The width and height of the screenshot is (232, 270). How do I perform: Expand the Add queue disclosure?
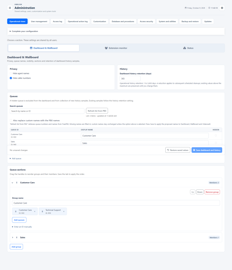pos(16,159)
